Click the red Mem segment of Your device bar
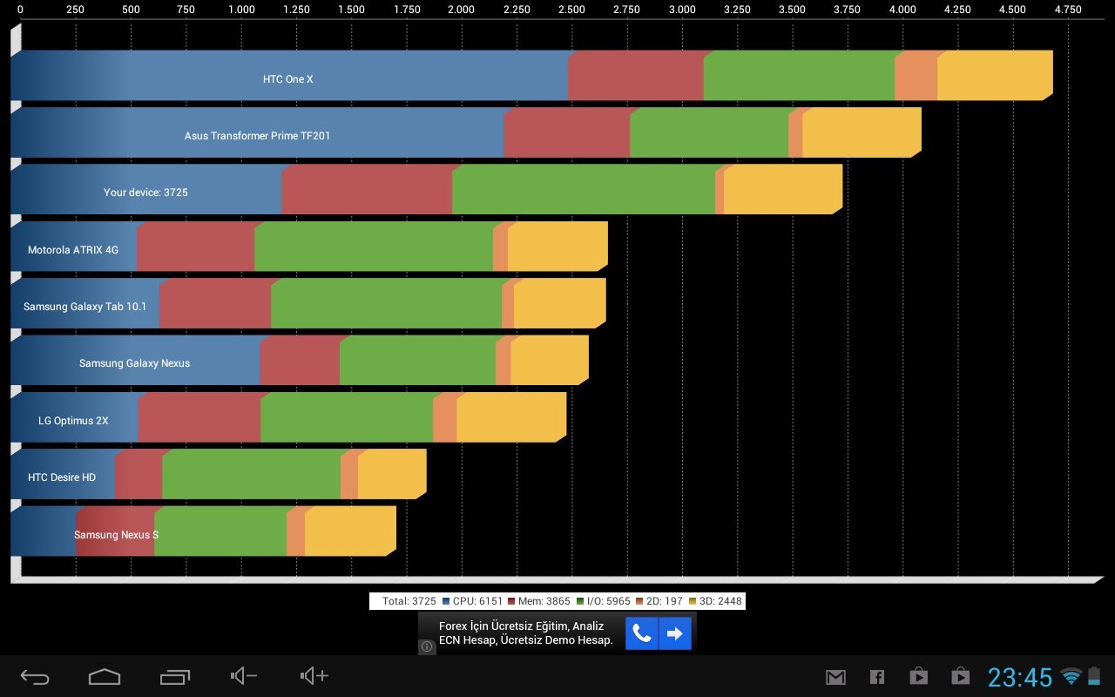The image size is (1115, 697). (367, 189)
